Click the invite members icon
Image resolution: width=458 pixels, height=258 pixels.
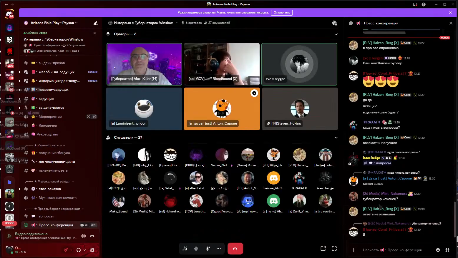(x=96, y=23)
